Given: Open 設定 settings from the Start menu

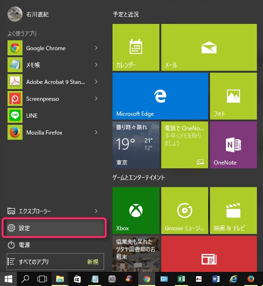Looking at the screenshot, I should click(54, 228).
